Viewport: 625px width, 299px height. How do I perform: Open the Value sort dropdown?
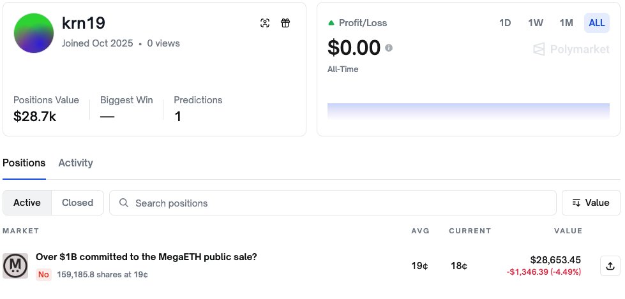pos(591,203)
